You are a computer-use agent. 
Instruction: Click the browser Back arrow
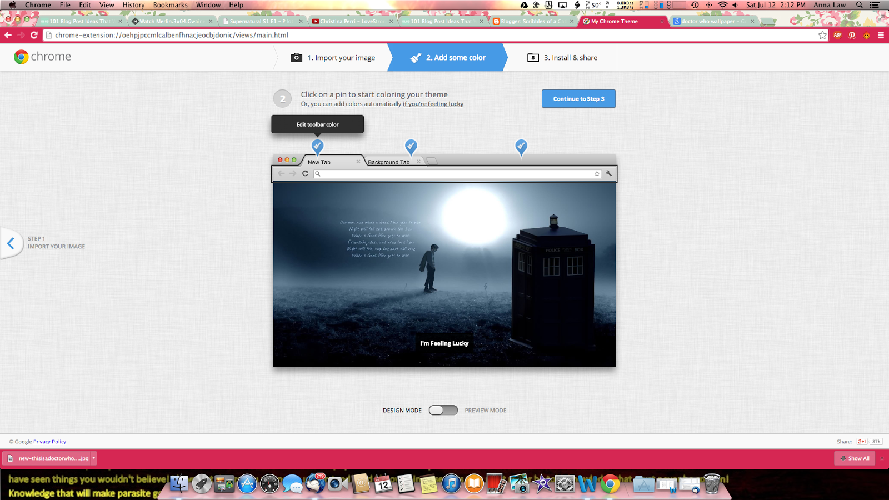pos(8,35)
